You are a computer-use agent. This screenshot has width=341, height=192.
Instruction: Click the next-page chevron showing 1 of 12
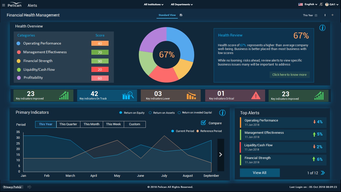[323, 172]
